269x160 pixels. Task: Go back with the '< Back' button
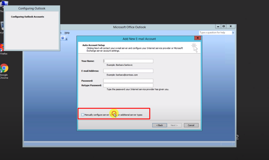pos(159,125)
